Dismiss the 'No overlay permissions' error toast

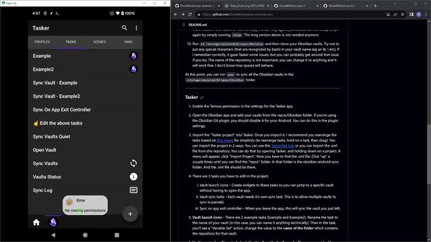[85, 205]
